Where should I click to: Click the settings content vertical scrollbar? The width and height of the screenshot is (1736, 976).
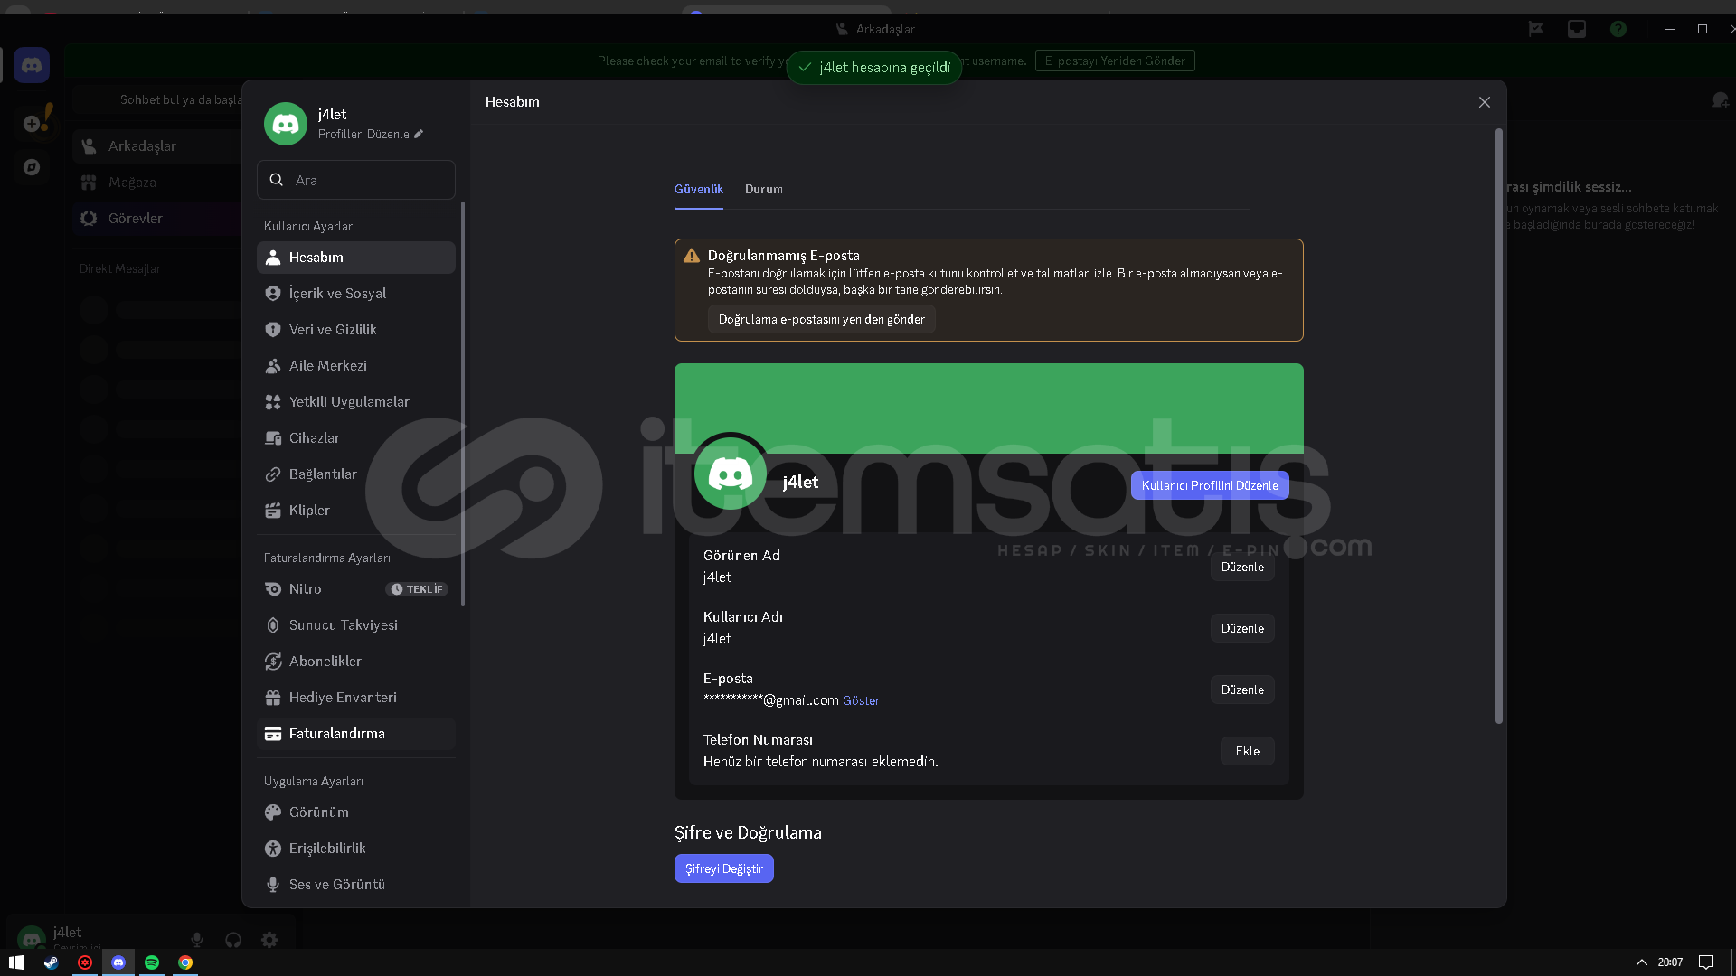click(x=1498, y=425)
